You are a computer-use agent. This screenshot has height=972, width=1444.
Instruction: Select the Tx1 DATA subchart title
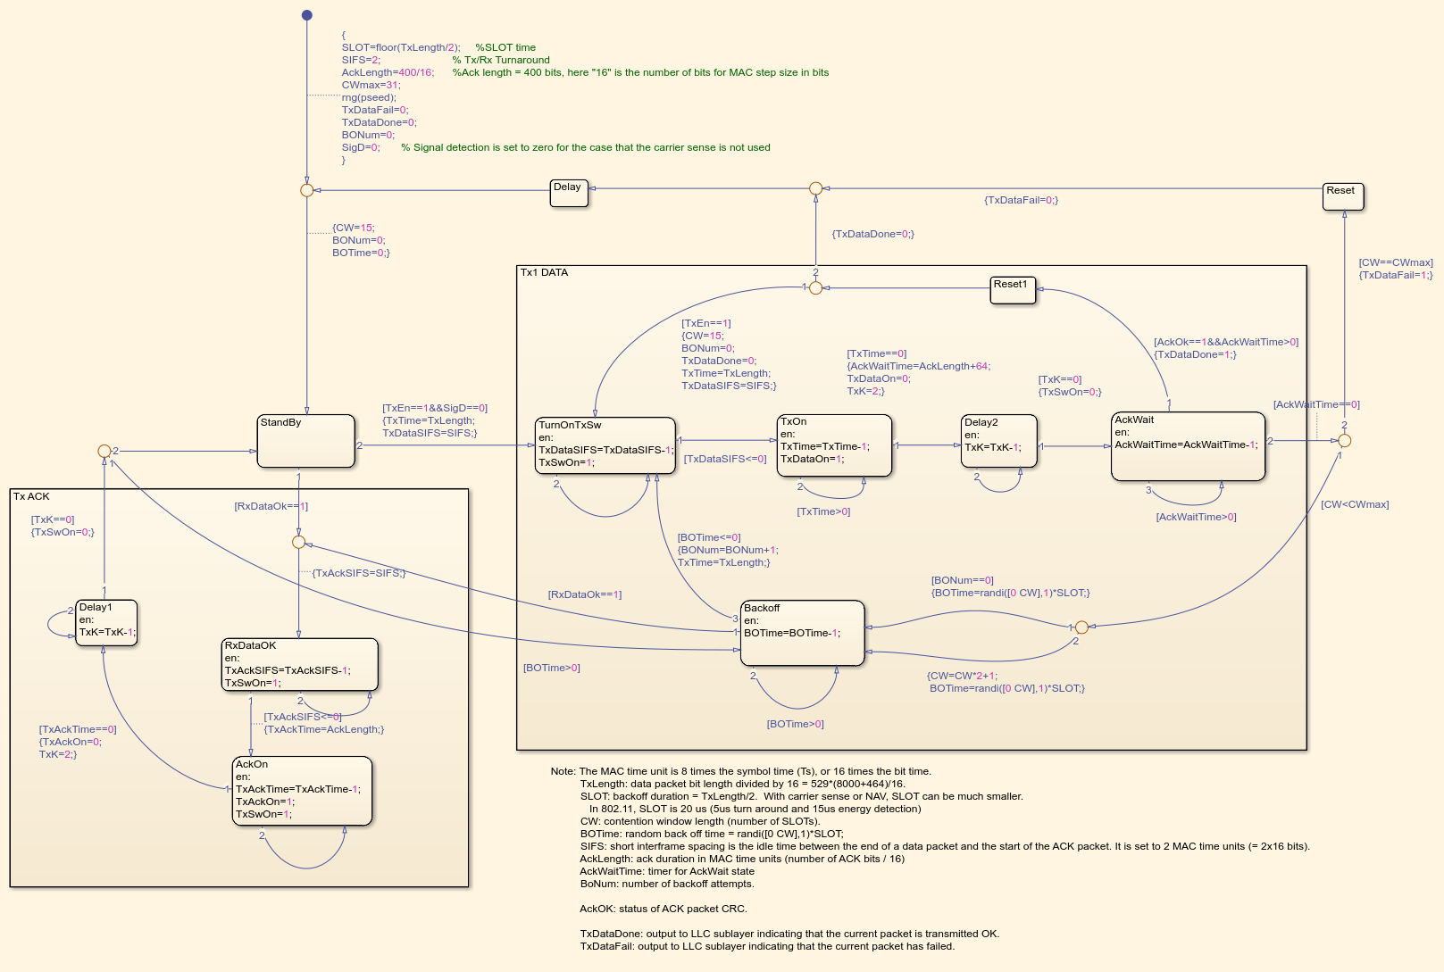(x=544, y=272)
